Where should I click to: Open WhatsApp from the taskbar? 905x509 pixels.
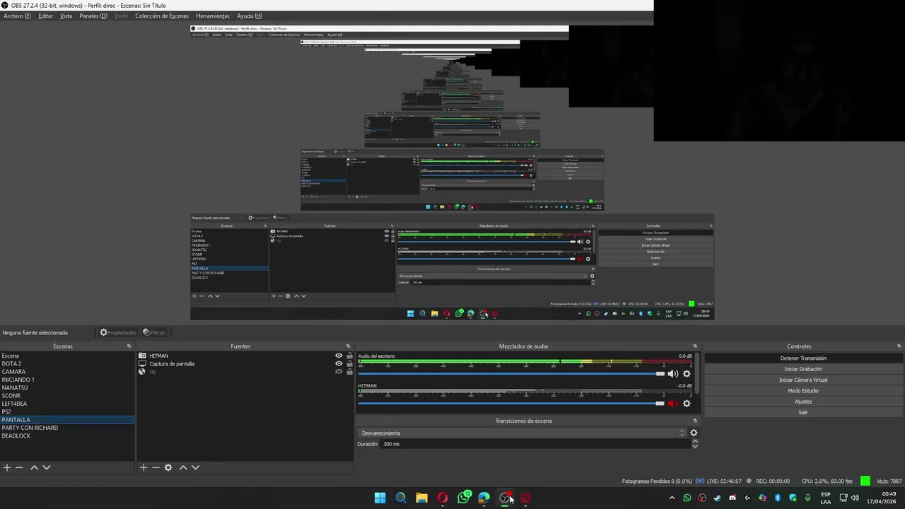464,498
